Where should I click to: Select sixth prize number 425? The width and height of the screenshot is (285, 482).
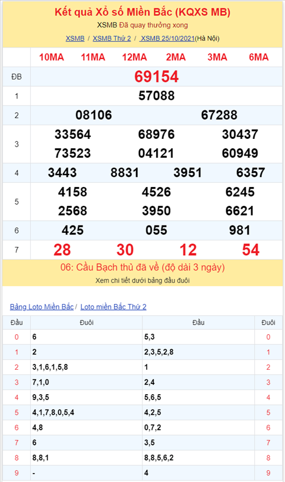click(x=72, y=230)
